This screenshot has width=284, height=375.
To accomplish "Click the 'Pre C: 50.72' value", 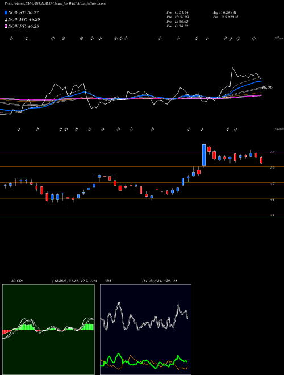I will tap(178, 26).
